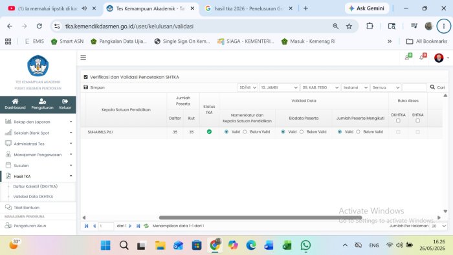Image resolution: width=453 pixels, height=255 pixels.
Task: Check the SHTKA header checkbox
Action: 418,121
